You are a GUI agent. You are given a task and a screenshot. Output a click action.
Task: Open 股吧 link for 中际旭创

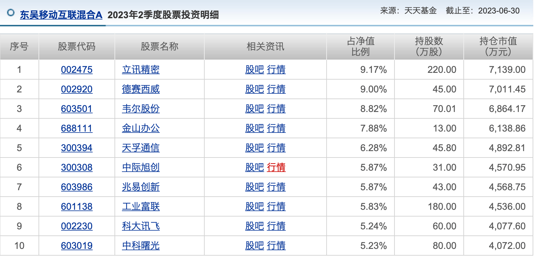255,168
